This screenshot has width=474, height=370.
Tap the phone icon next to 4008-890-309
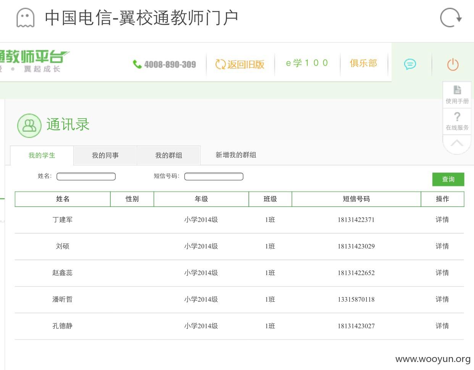point(137,64)
